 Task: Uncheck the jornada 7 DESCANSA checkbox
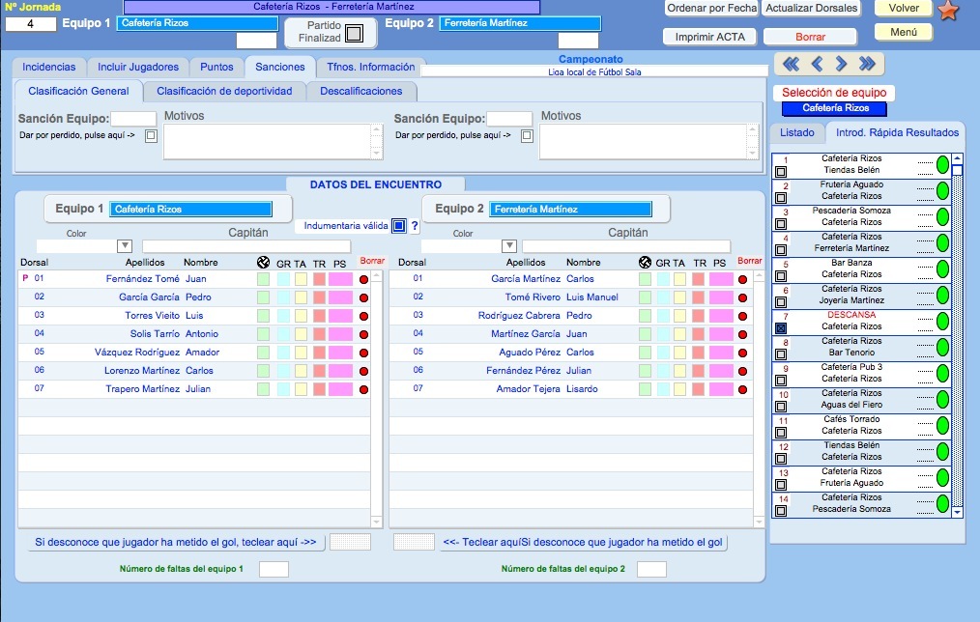point(781,327)
